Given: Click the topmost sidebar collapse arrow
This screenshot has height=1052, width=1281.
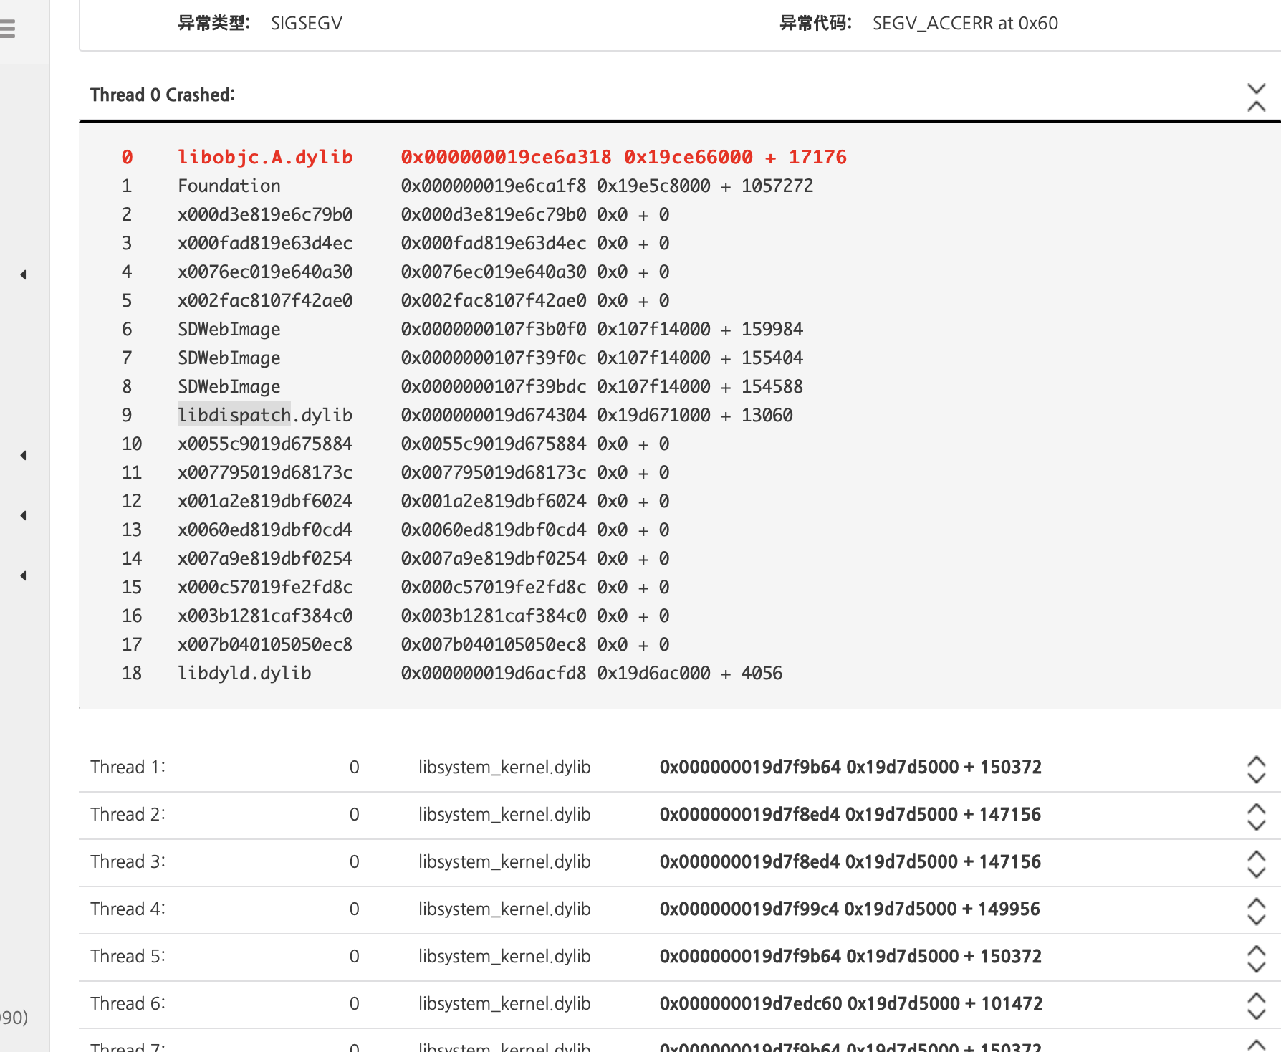Looking at the screenshot, I should 24,274.
